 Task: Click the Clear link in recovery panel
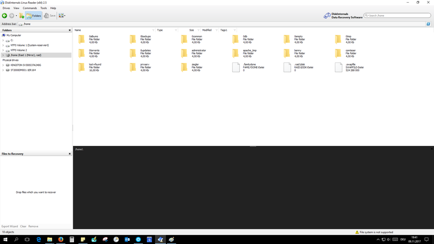pyautogui.click(x=23, y=226)
